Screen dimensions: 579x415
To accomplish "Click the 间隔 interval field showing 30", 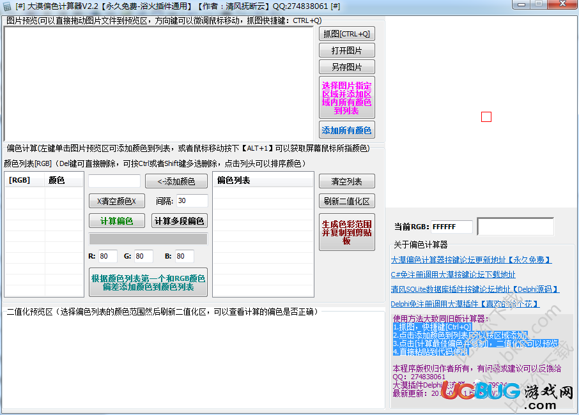I will click(192, 200).
